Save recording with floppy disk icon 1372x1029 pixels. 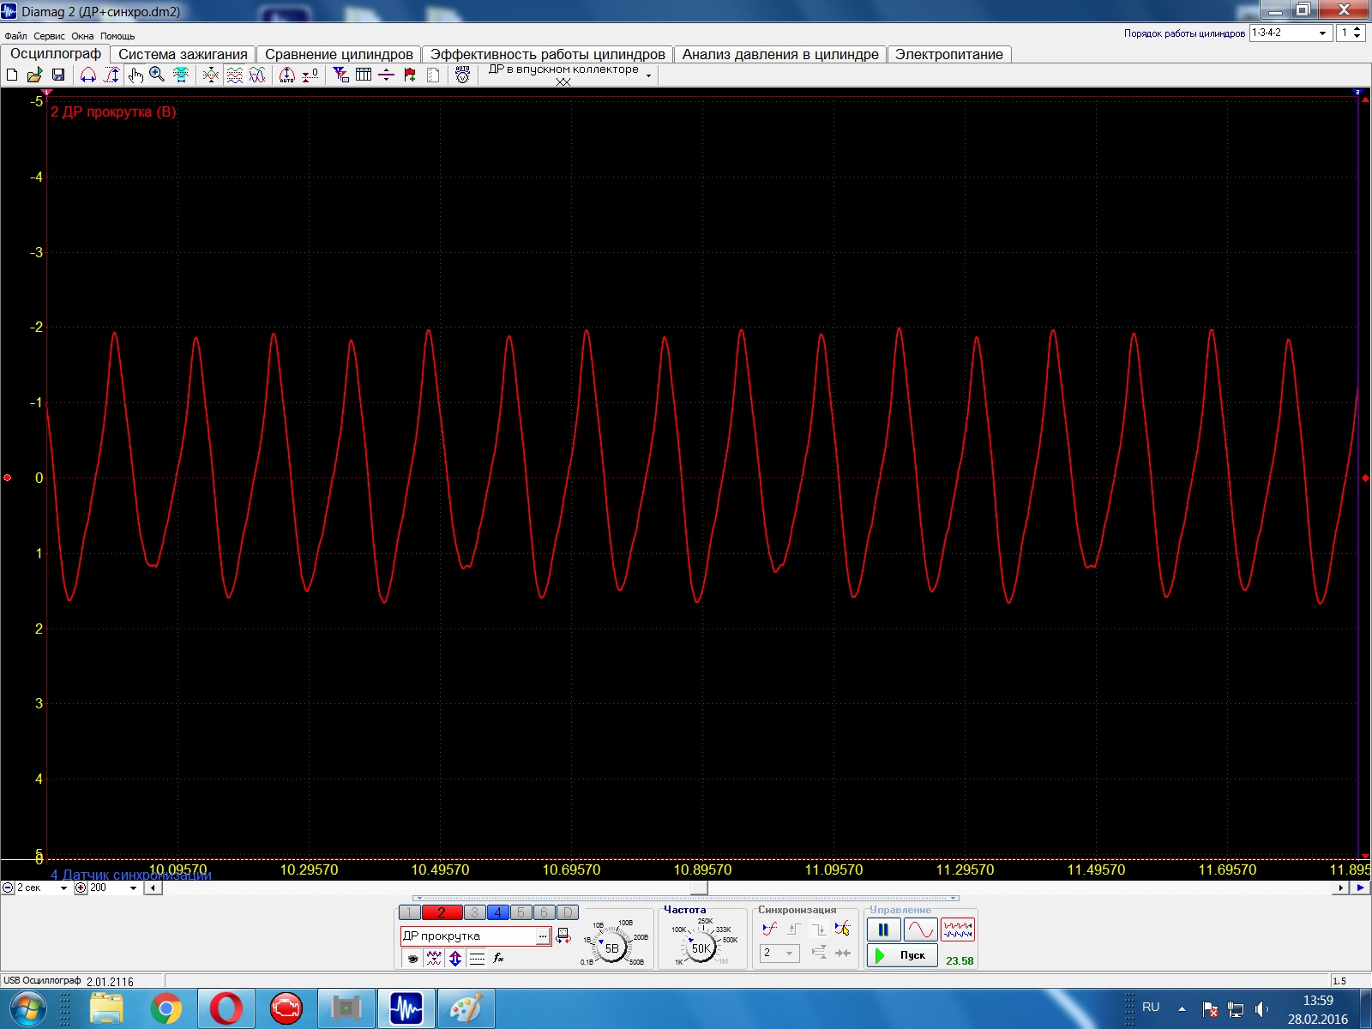[x=58, y=75]
